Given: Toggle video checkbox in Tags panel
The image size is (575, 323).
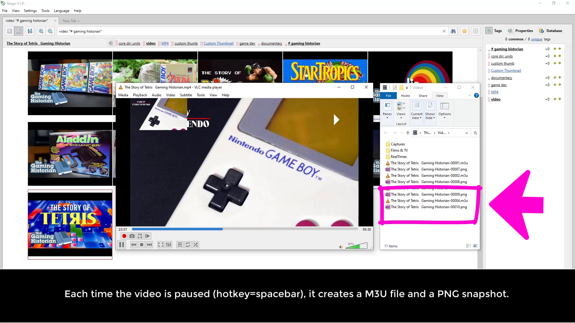Looking at the screenshot, I should [x=489, y=99].
